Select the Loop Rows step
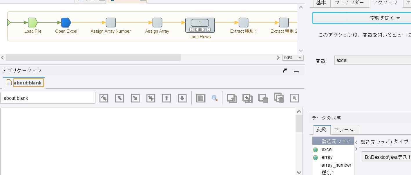The image size is (411, 175). tap(200, 25)
